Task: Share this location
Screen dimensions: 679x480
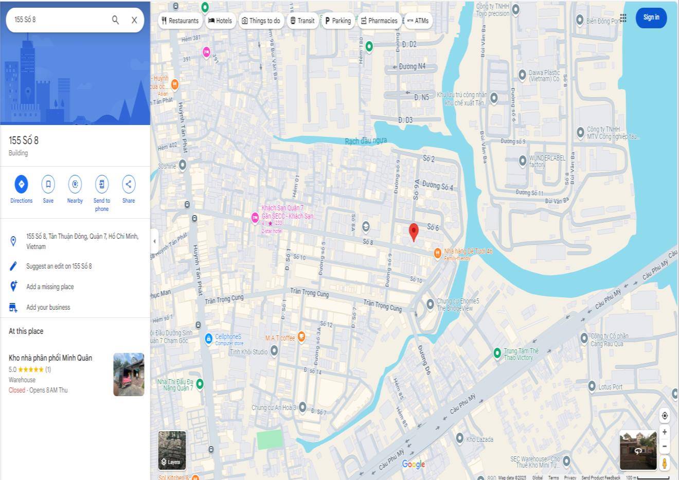Action: tap(129, 184)
